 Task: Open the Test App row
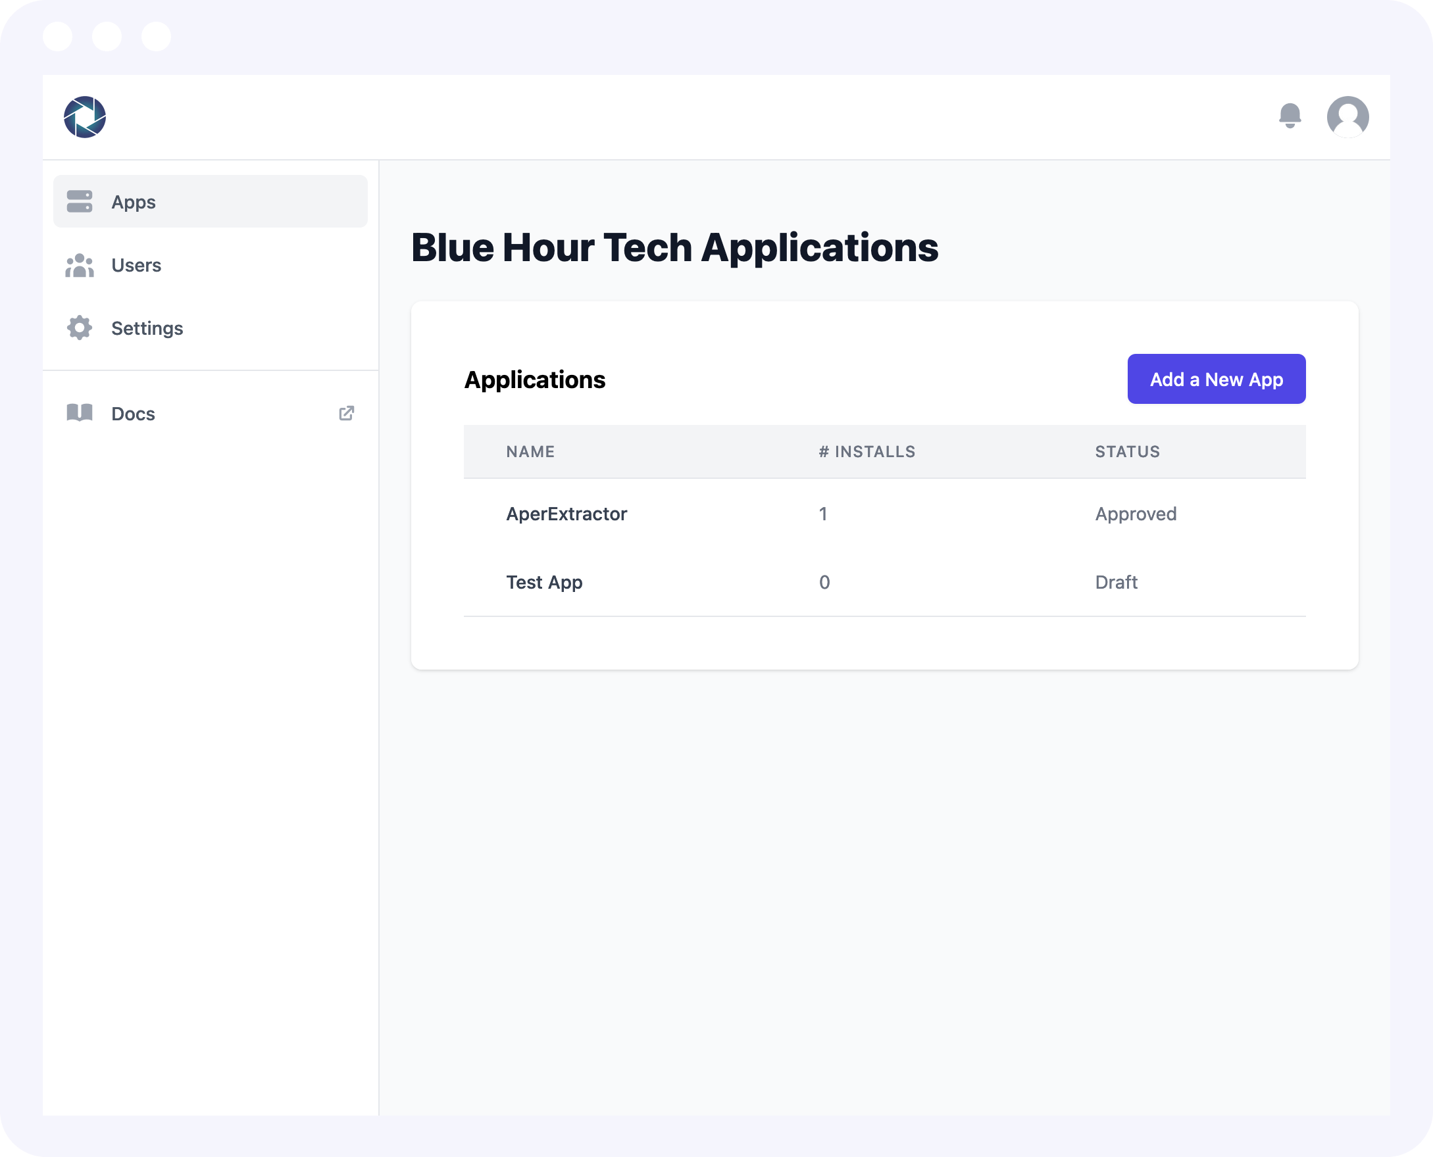(544, 583)
